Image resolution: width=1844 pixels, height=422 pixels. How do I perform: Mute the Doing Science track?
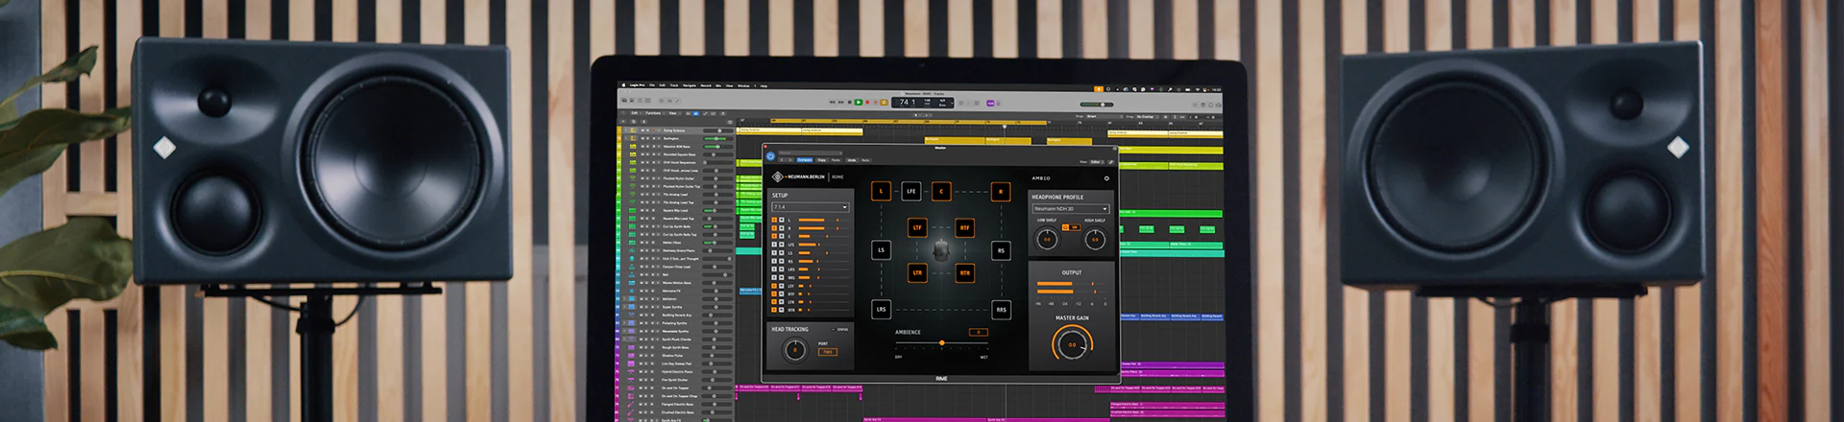643,130
